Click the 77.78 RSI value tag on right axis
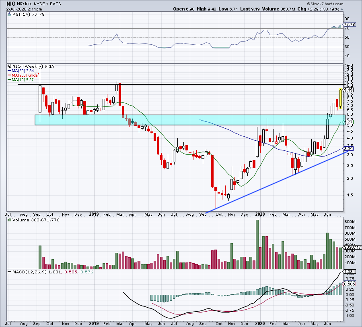Viewport: 362px width, 327px height. pos(349,24)
